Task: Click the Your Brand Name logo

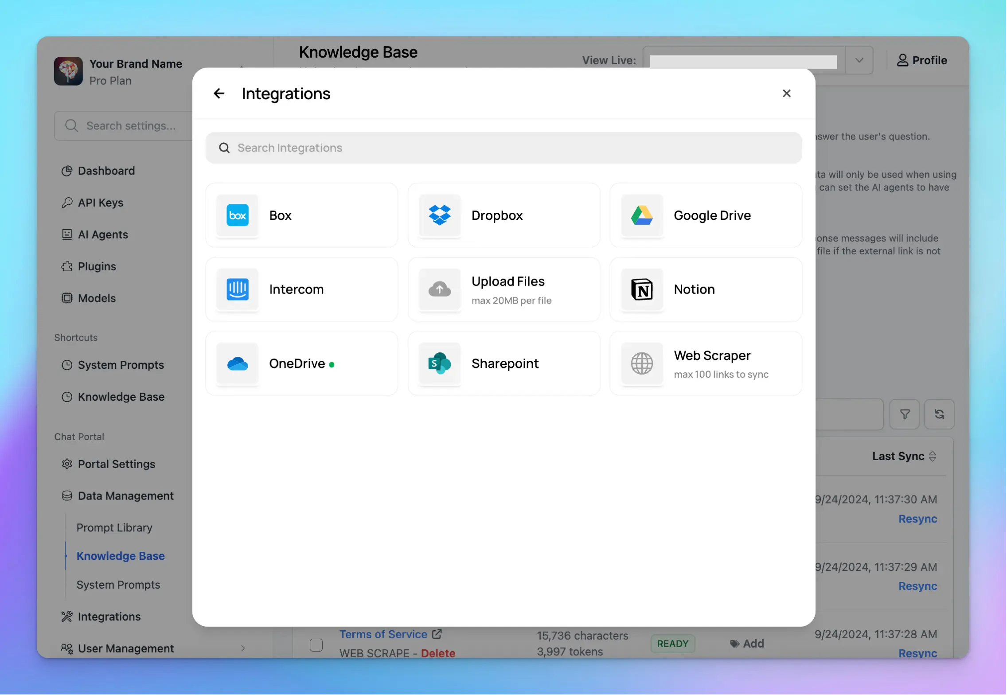Action: click(68, 71)
